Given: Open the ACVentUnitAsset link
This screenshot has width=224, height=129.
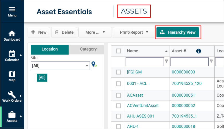Looking at the screenshot, I should click(143, 106).
